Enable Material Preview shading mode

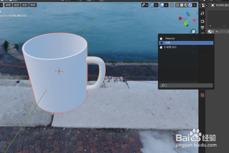point(186,5)
